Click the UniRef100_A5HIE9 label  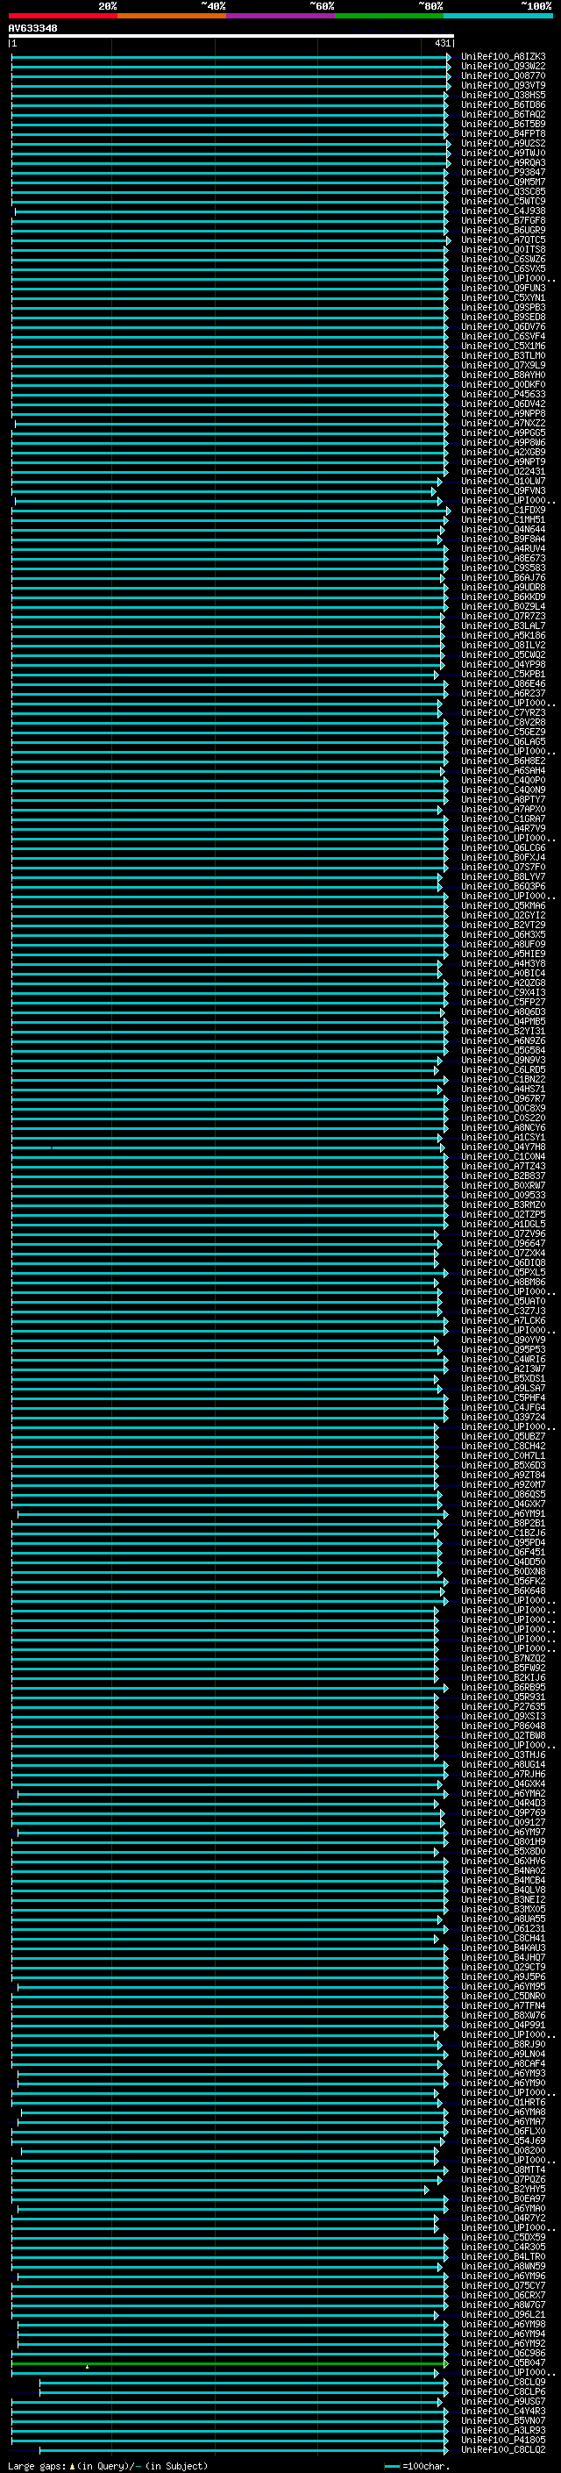pos(503,954)
